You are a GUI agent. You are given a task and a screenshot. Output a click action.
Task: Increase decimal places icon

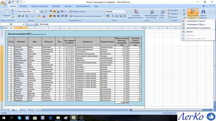[121, 16]
